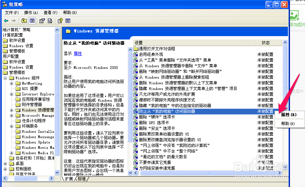Click description pane scroll down arrow

click(x=130, y=173)
